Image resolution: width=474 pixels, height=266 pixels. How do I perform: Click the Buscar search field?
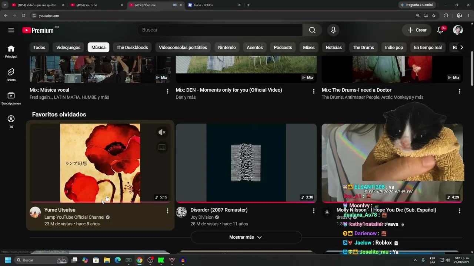tap(220, 30)
